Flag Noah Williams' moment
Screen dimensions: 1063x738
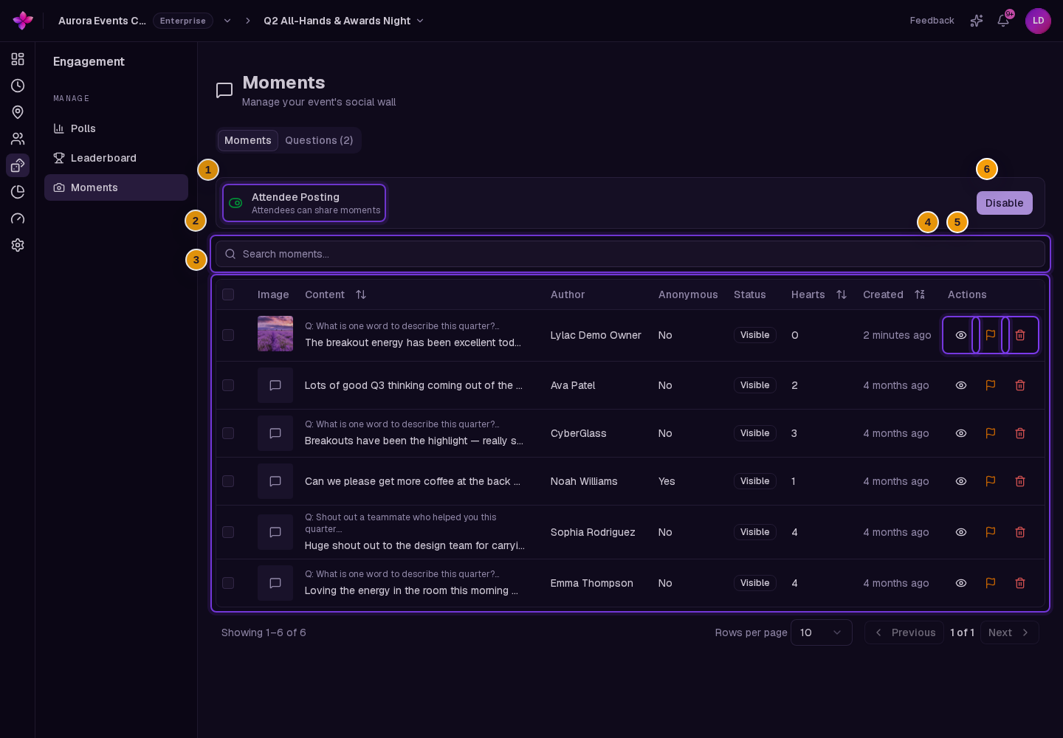(991, 481)
